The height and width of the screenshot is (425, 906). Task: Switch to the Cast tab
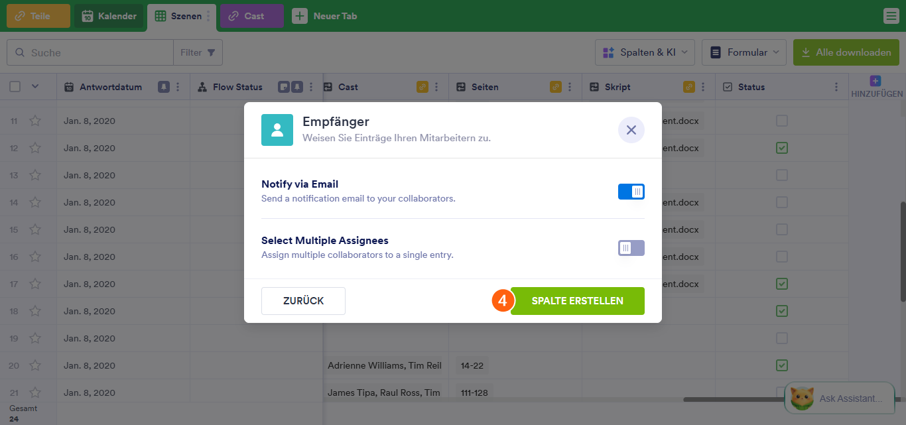tap(251, 17)
